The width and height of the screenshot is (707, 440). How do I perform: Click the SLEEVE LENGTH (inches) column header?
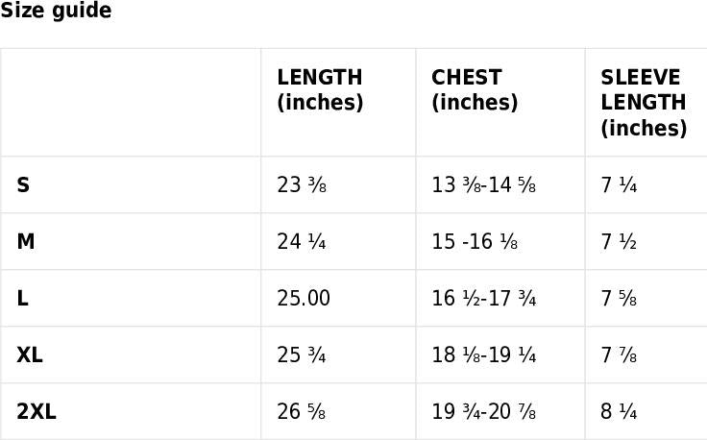[644, 103]
